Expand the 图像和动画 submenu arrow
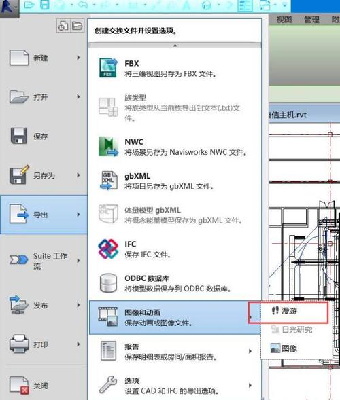Viewport: 340px width, 400px height. point(250,317)
